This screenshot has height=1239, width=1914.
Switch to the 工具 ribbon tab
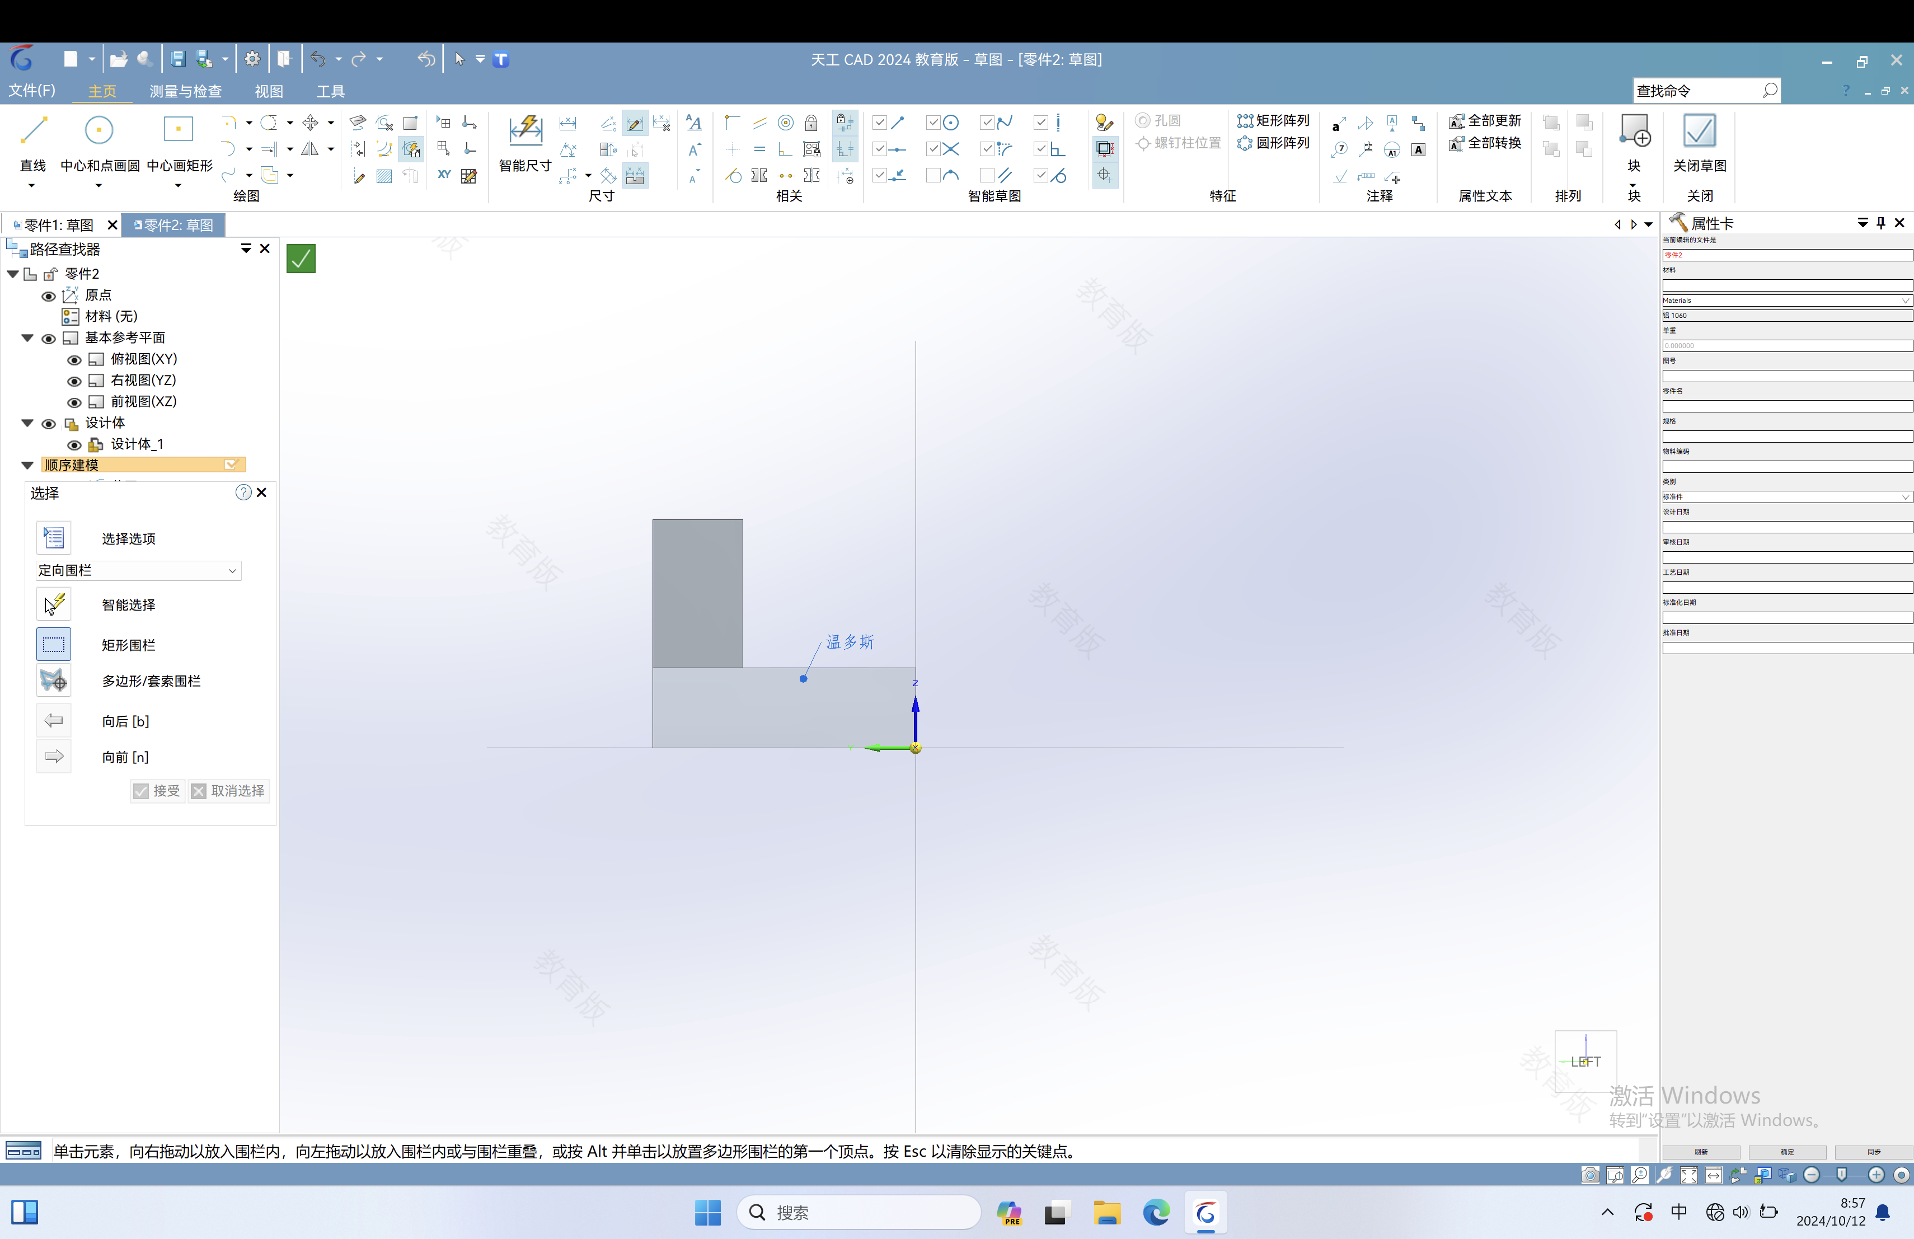coord(331,92)
